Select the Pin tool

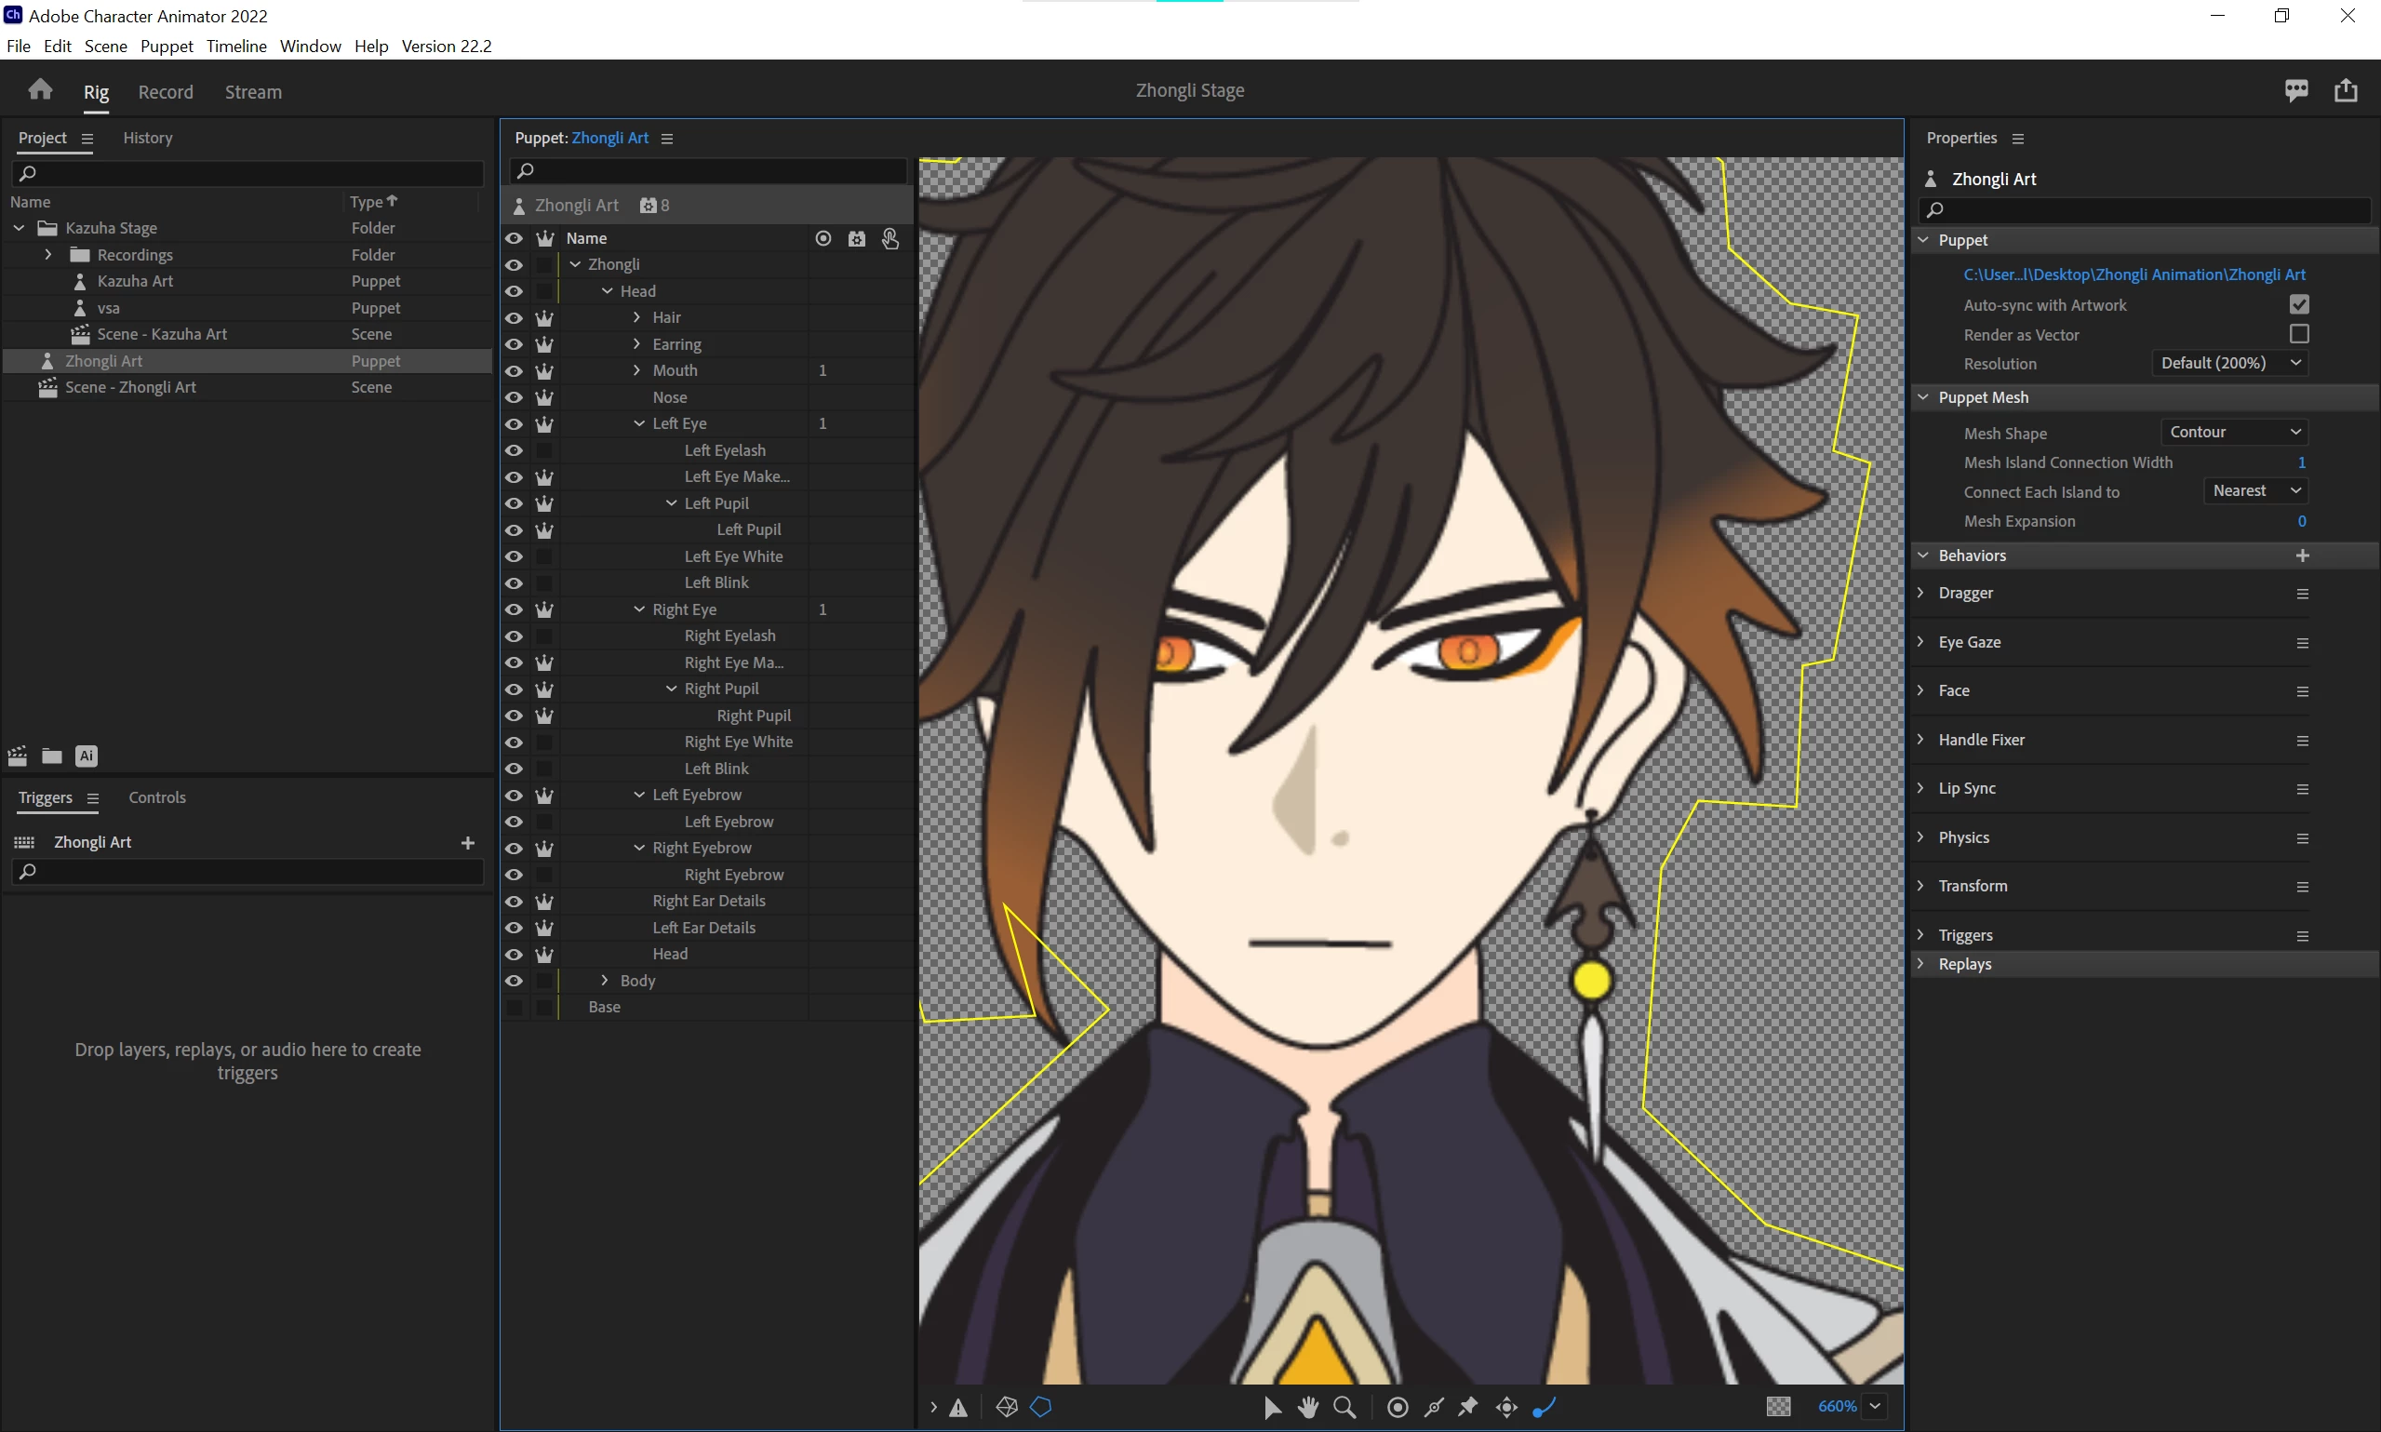(x=1467, y=1407)
